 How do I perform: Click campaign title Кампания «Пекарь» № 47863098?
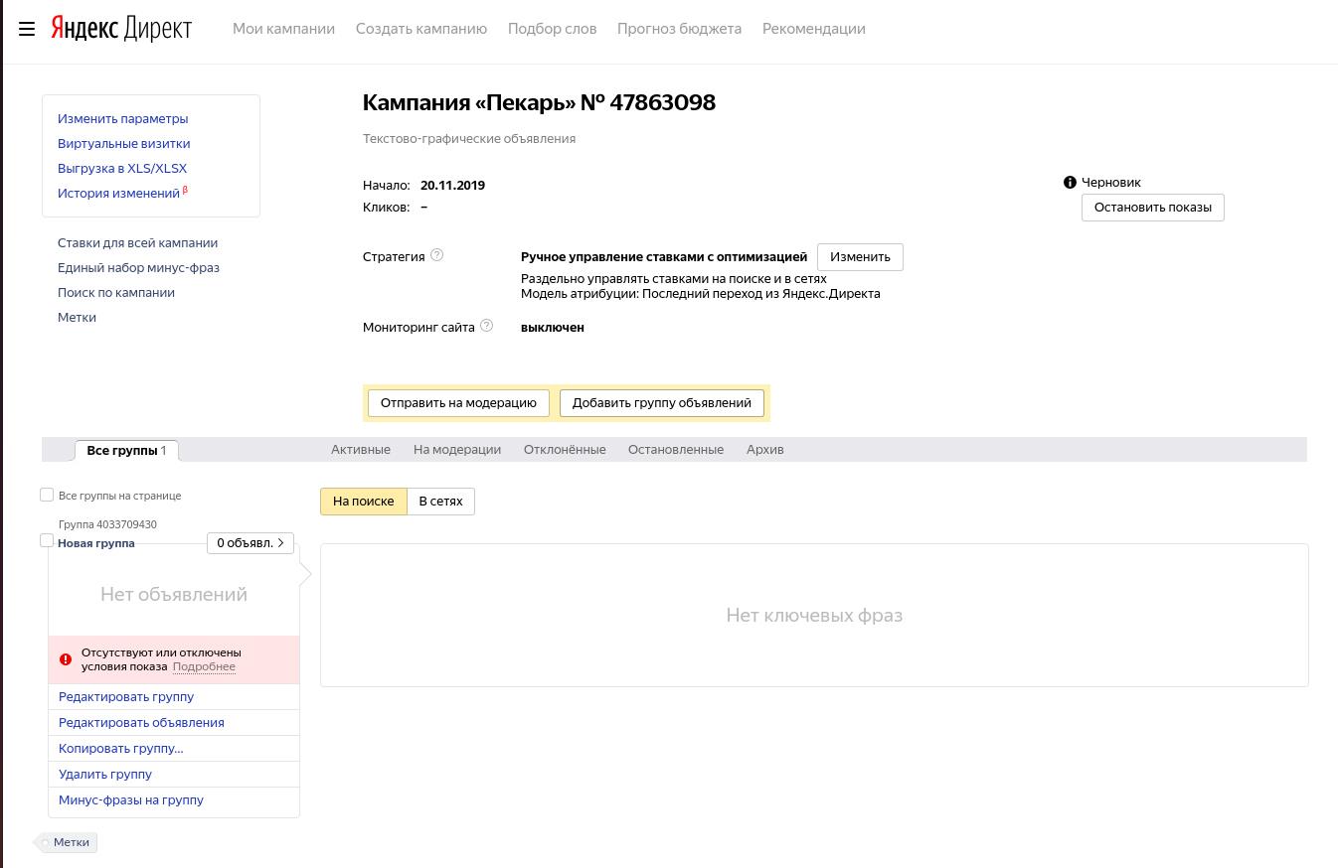pyautogui.click(x=539, y=102)
